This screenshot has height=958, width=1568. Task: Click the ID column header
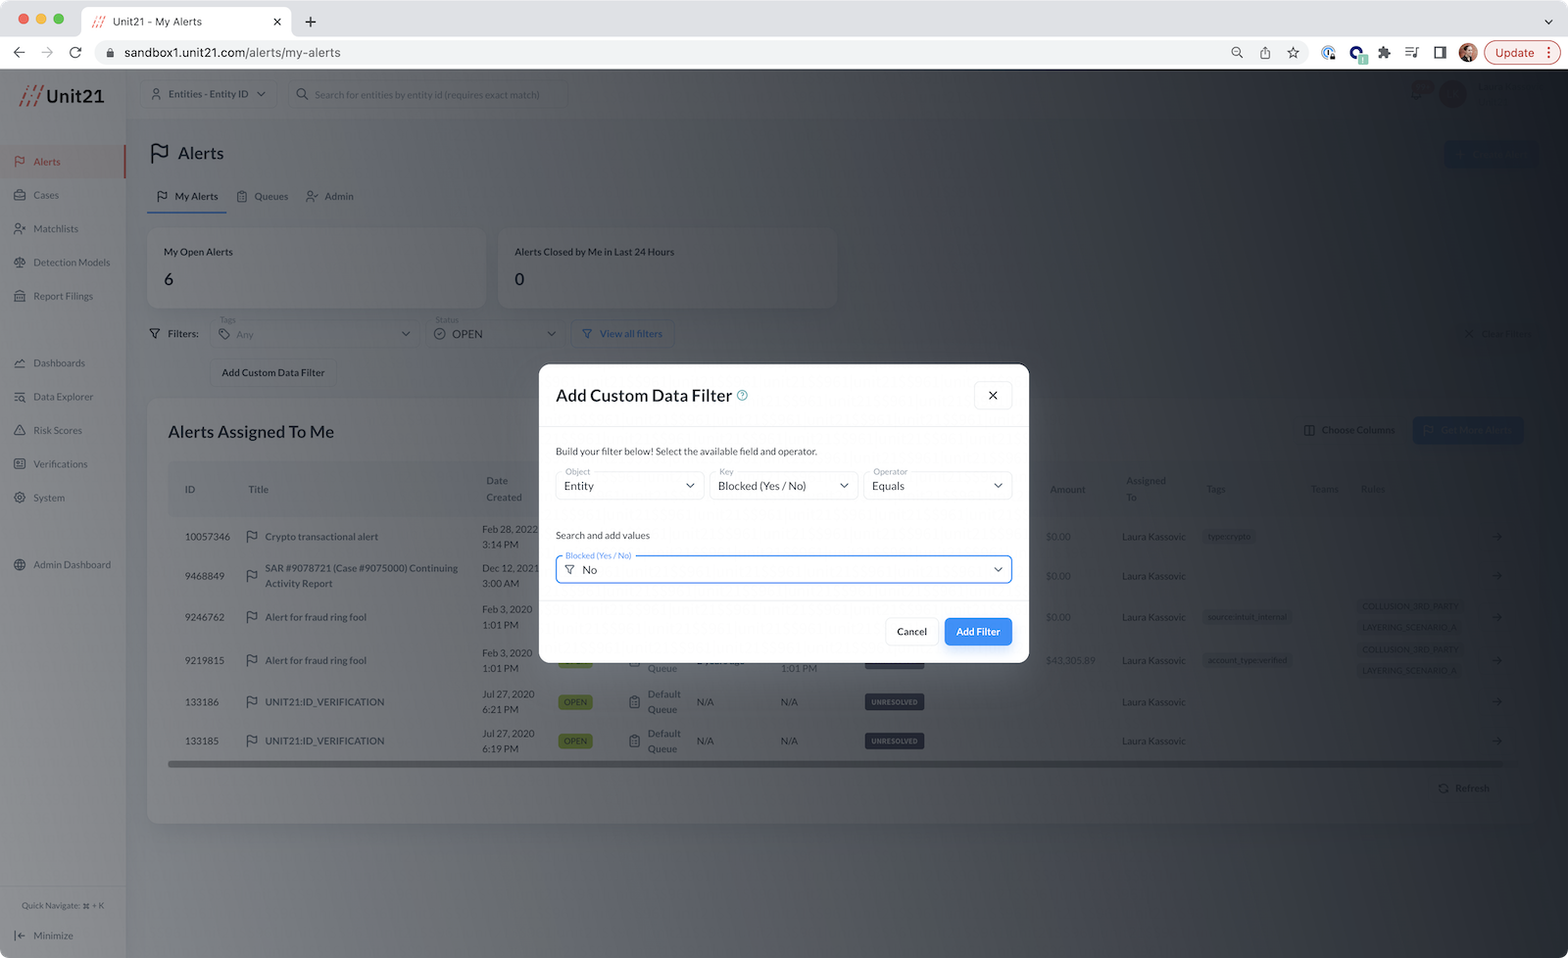[x=190, y=490]
